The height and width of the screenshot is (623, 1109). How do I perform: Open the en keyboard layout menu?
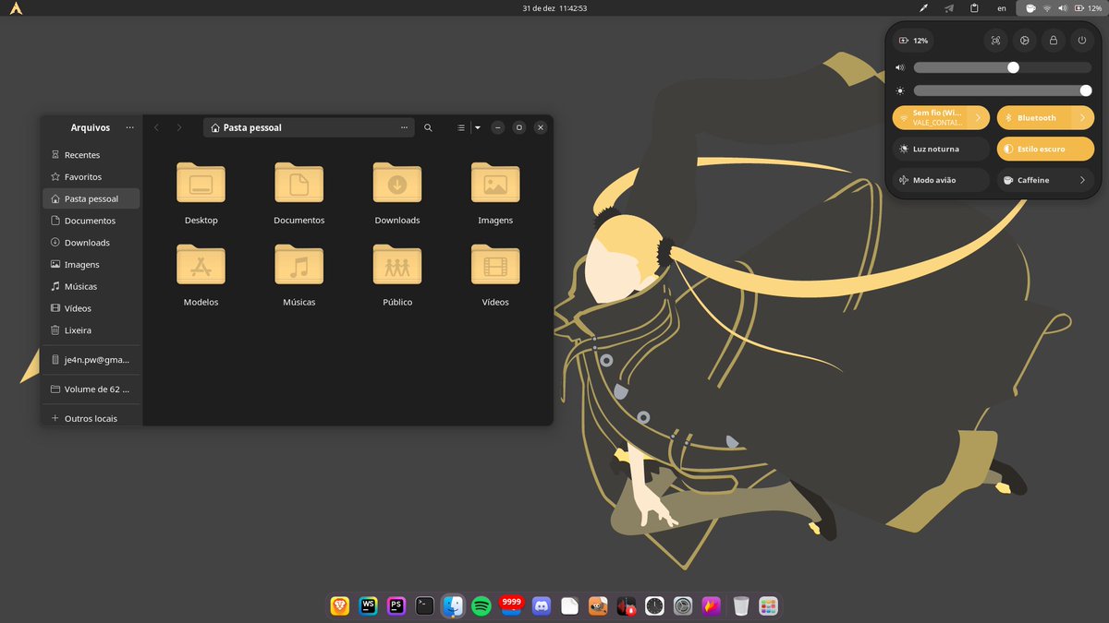(x=1002, y=8)
